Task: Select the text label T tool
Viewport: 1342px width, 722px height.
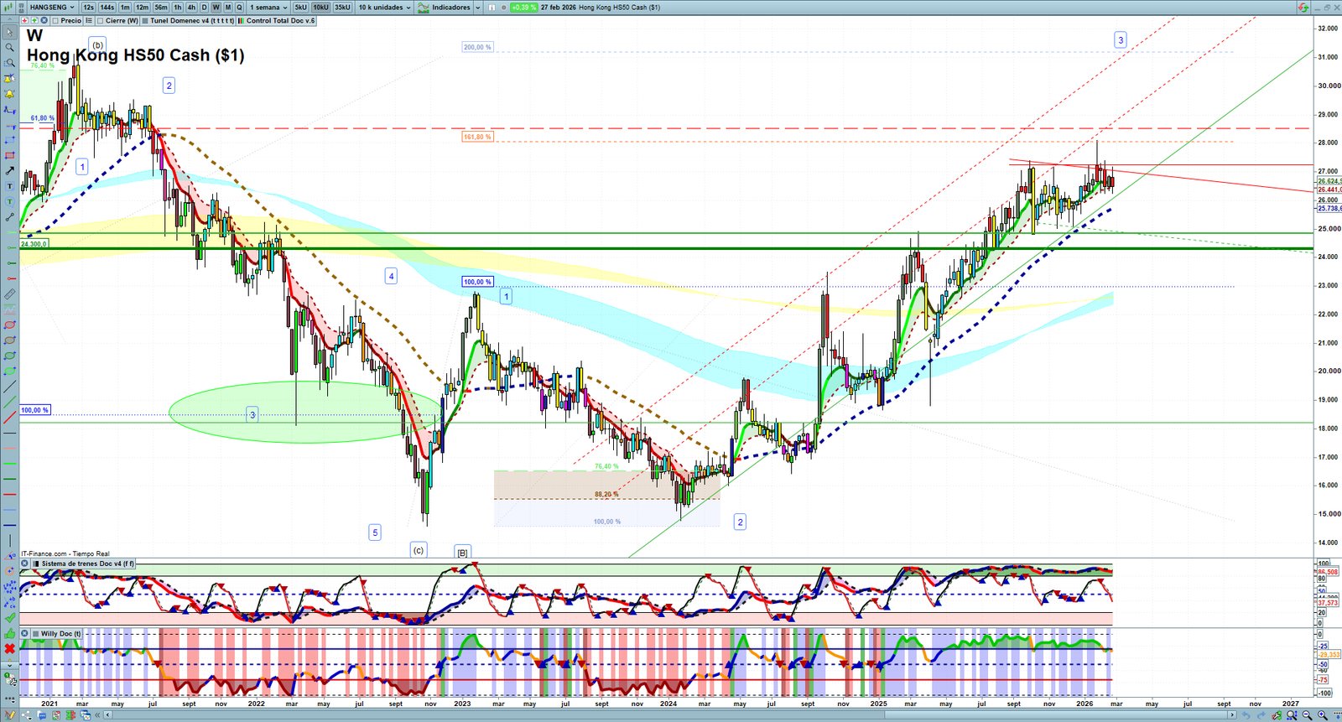Action: pyautogui.click(x=9, y=186)
